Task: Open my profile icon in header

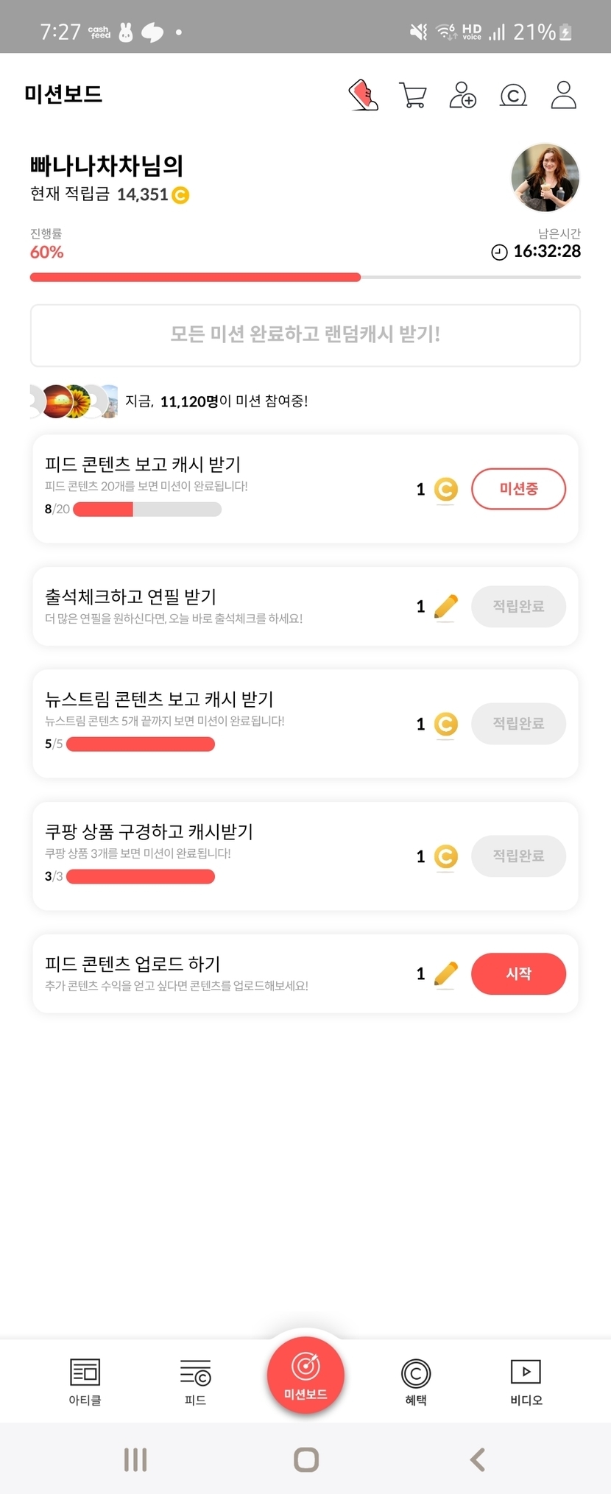Action: click(563, 96)
